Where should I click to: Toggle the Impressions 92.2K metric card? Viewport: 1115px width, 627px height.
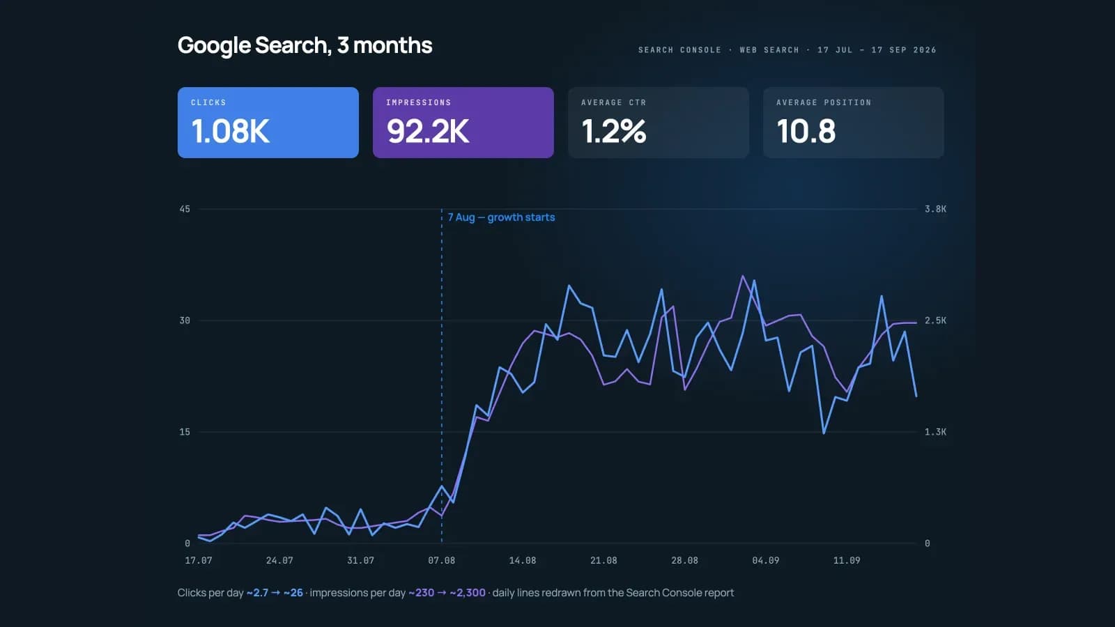tap(463, 123)
